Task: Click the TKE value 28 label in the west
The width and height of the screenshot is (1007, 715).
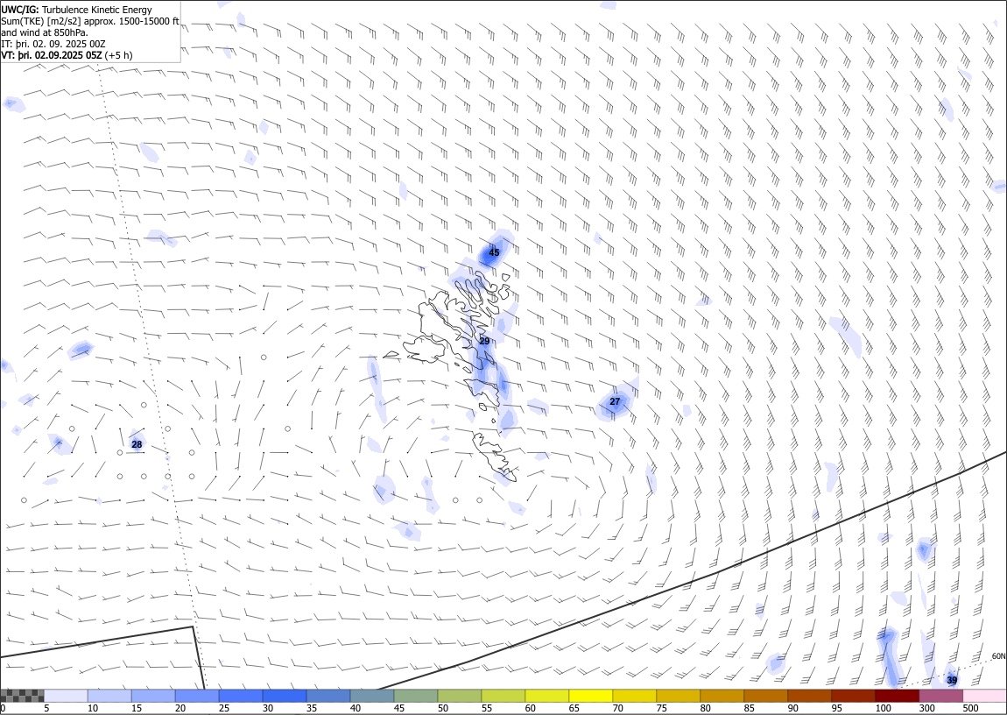Action: [137, 444]
